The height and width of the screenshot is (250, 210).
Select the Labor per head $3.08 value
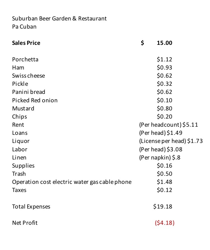[x=161, y=149]
